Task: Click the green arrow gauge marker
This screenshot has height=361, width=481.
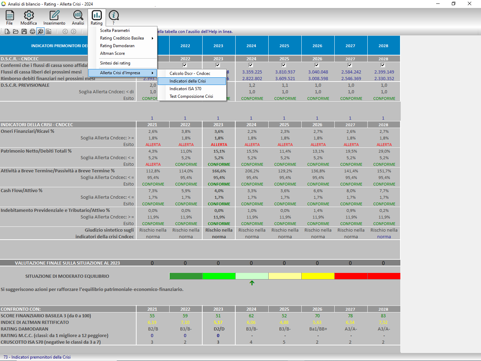Action: click(252, 283)
